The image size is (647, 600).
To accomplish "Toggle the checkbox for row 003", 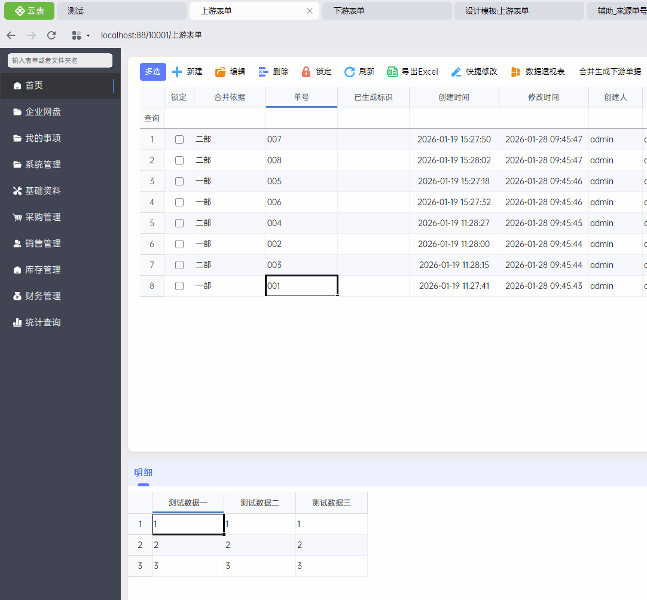I will click(179, 265).
